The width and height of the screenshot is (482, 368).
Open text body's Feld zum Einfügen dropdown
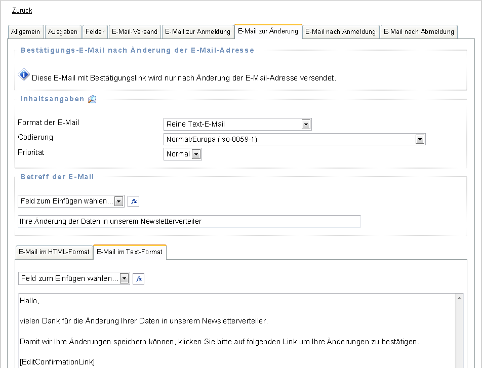(x=74, y=279)
